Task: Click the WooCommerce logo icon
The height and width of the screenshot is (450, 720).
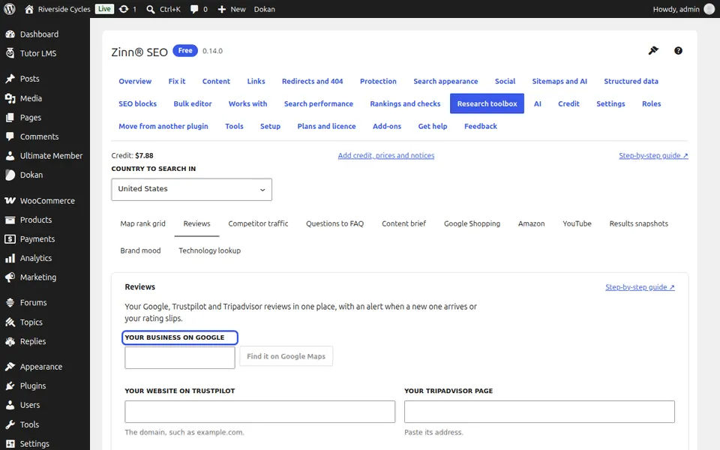Action: (x=10, y=201)
